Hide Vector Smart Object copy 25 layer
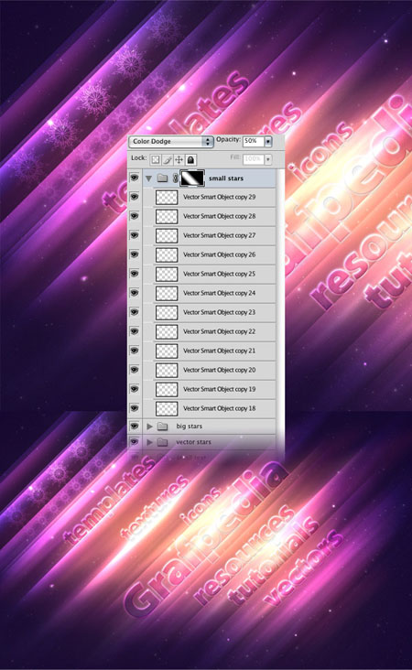The height and width of the screenshot is (670, 412). (135, 274)
